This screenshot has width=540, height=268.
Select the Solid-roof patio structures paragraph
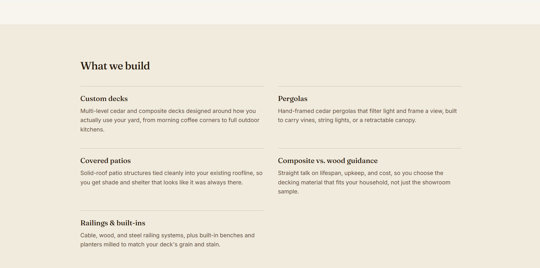(171, 178)
